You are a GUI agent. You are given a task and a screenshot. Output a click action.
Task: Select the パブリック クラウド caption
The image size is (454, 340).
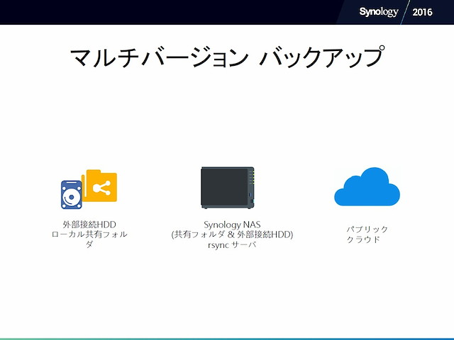point(367,234)
